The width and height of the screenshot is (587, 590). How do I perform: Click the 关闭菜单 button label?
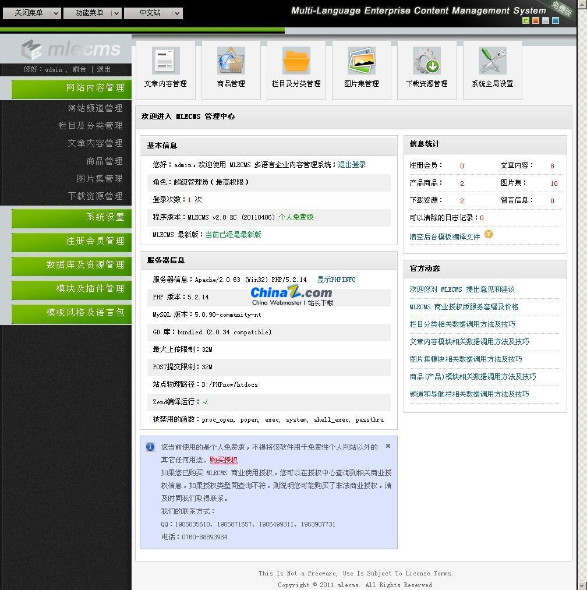click(29, 13)
